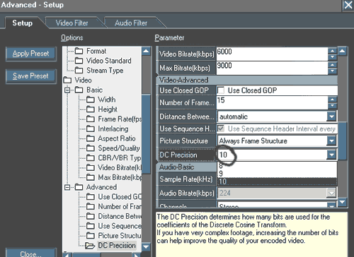The width and height of the screenshot is (354, 257).
Task: Click the Apply Preset button
Action: pyautogui.click(x=31, y=54)
